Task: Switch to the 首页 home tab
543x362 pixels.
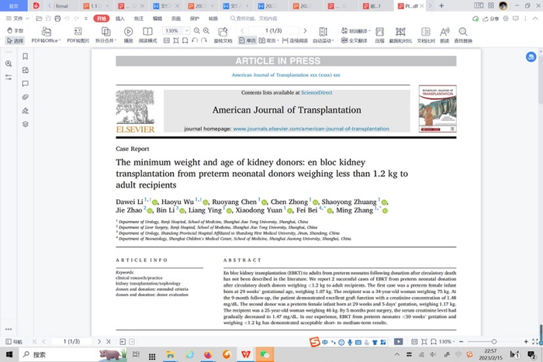Action: (13, 6)
